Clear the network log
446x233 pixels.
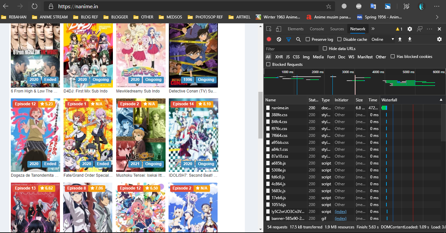(279, 39)
